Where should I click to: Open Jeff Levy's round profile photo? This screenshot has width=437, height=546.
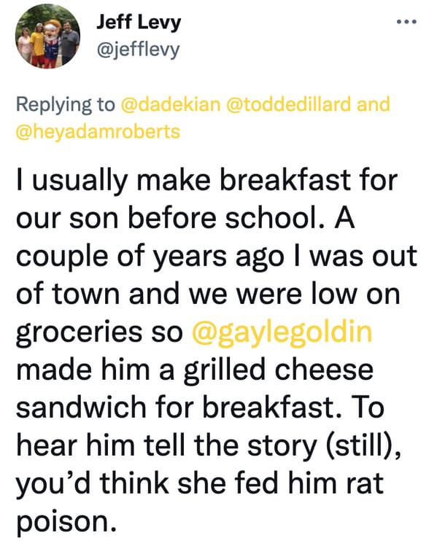[47, 36]
